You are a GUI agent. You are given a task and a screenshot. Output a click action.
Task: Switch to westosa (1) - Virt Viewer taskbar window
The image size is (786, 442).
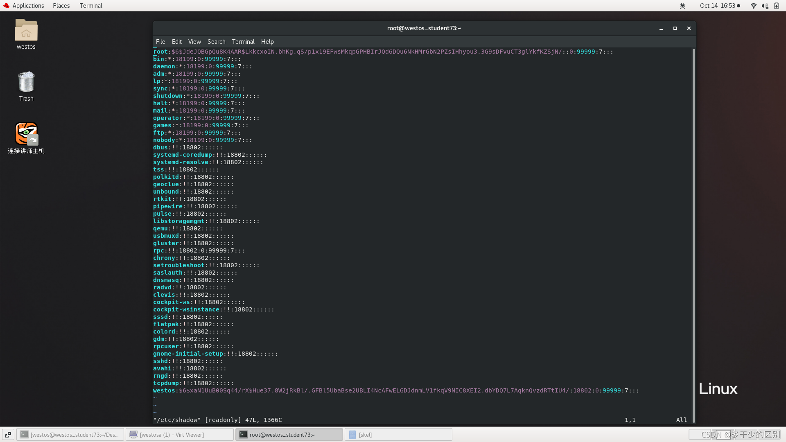pos(179,435)
